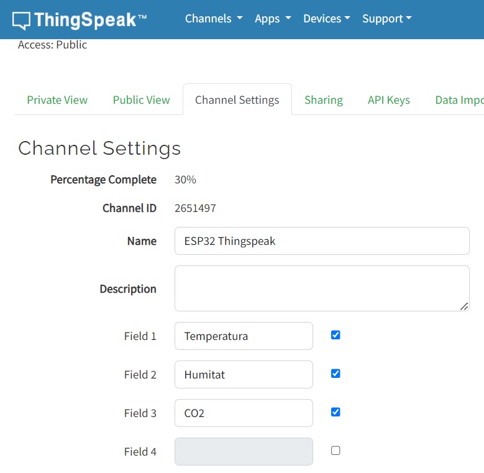Open the Devices dropdown menu
The image size is (484, 473).
click(x=326, y=19)
